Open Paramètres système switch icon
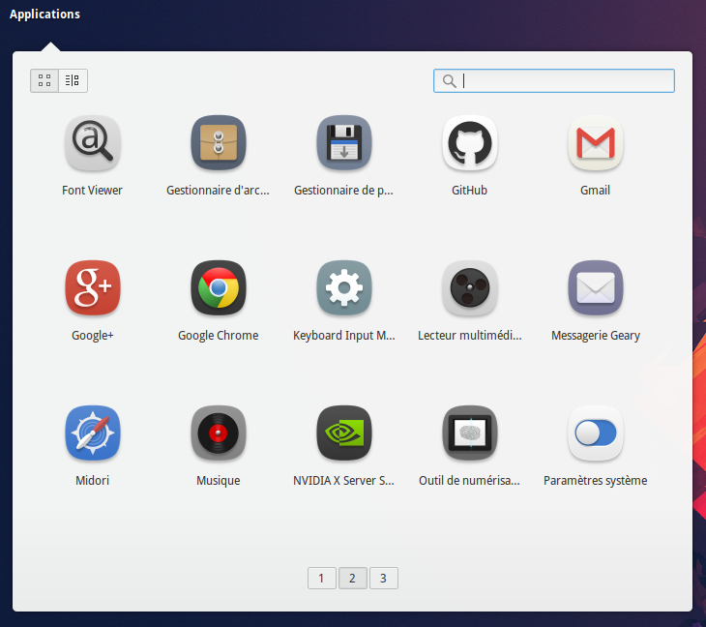The width and height of the screenshot is (706, 627). pos(595,433)
